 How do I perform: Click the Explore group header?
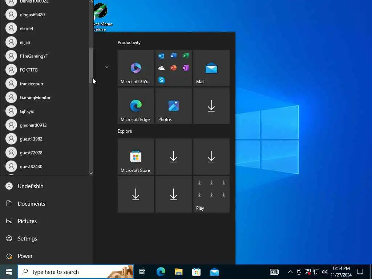125,131
